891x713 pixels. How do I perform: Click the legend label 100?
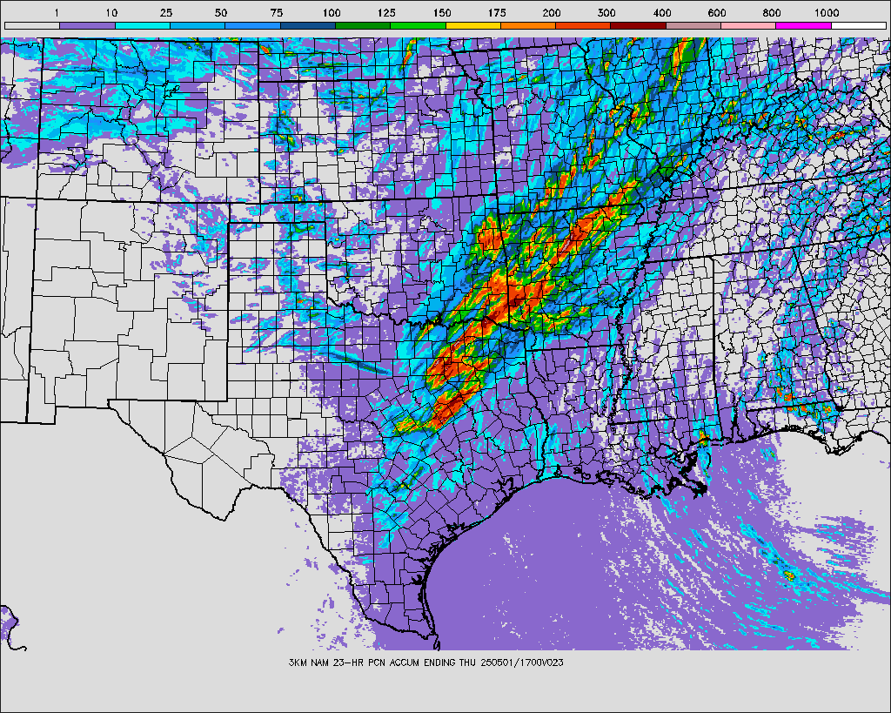coord(332,13)
